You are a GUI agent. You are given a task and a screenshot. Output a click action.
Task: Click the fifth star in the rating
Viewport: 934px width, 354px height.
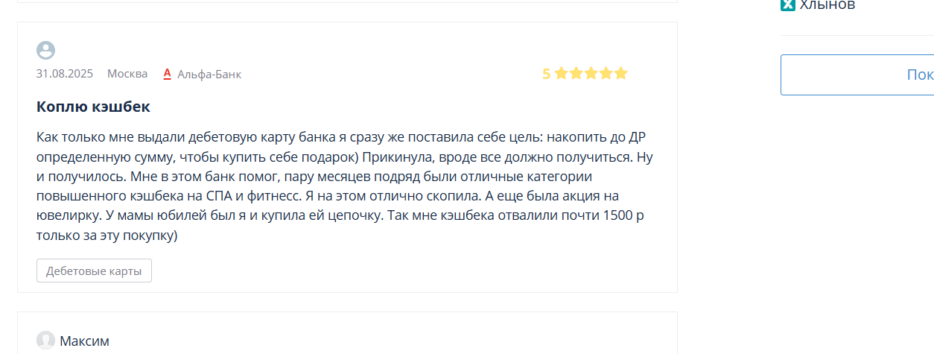[620, 73]
